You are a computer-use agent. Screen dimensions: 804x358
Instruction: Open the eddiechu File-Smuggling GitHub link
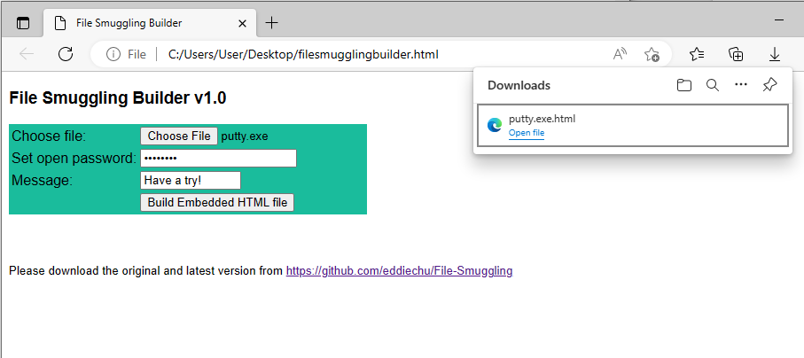point(400,271)
